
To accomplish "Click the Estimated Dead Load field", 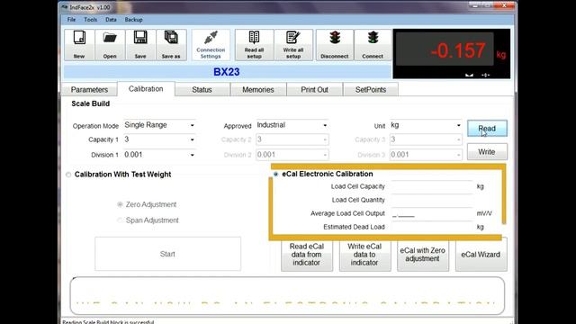I will [432, 227].
